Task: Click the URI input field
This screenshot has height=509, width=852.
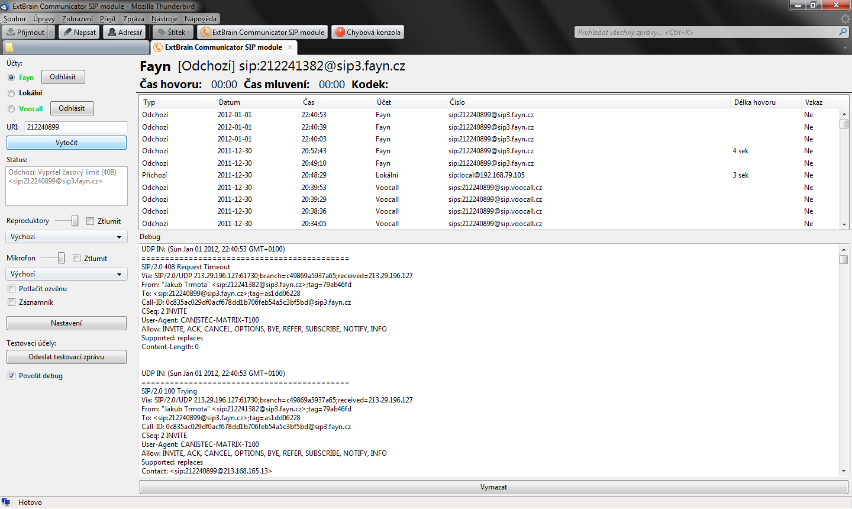Action: [76, 127]
